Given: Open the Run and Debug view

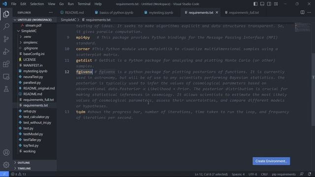Looking at the screenshot, I should click(6, 51).
